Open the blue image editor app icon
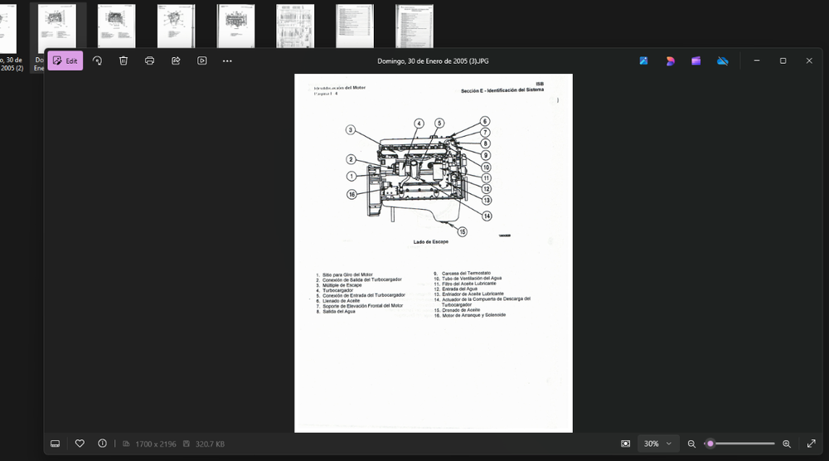The width and height of the screenshot is (829, 461). [643, 61]
